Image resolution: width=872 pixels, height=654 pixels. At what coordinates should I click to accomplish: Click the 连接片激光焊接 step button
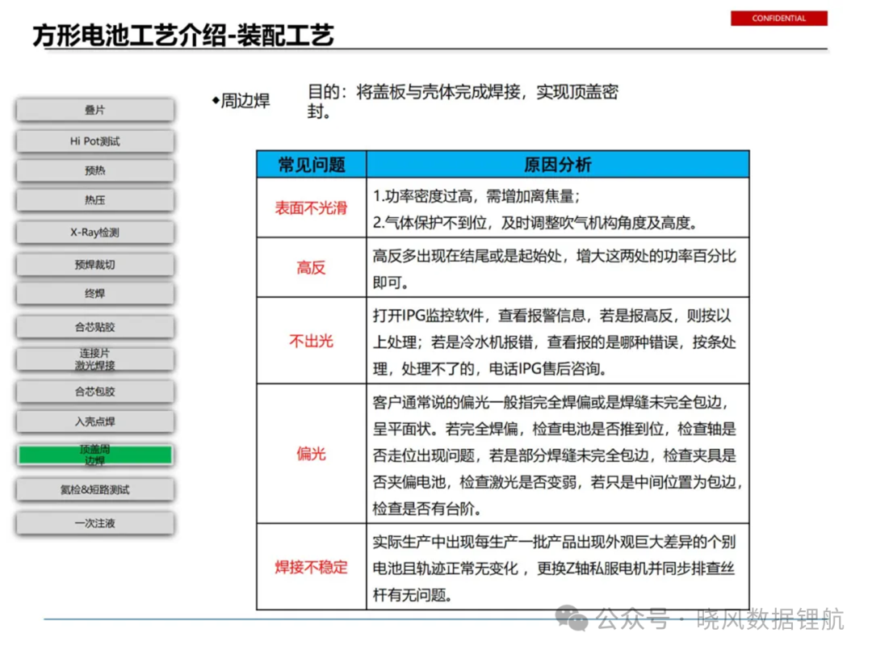tap(94, 359)
